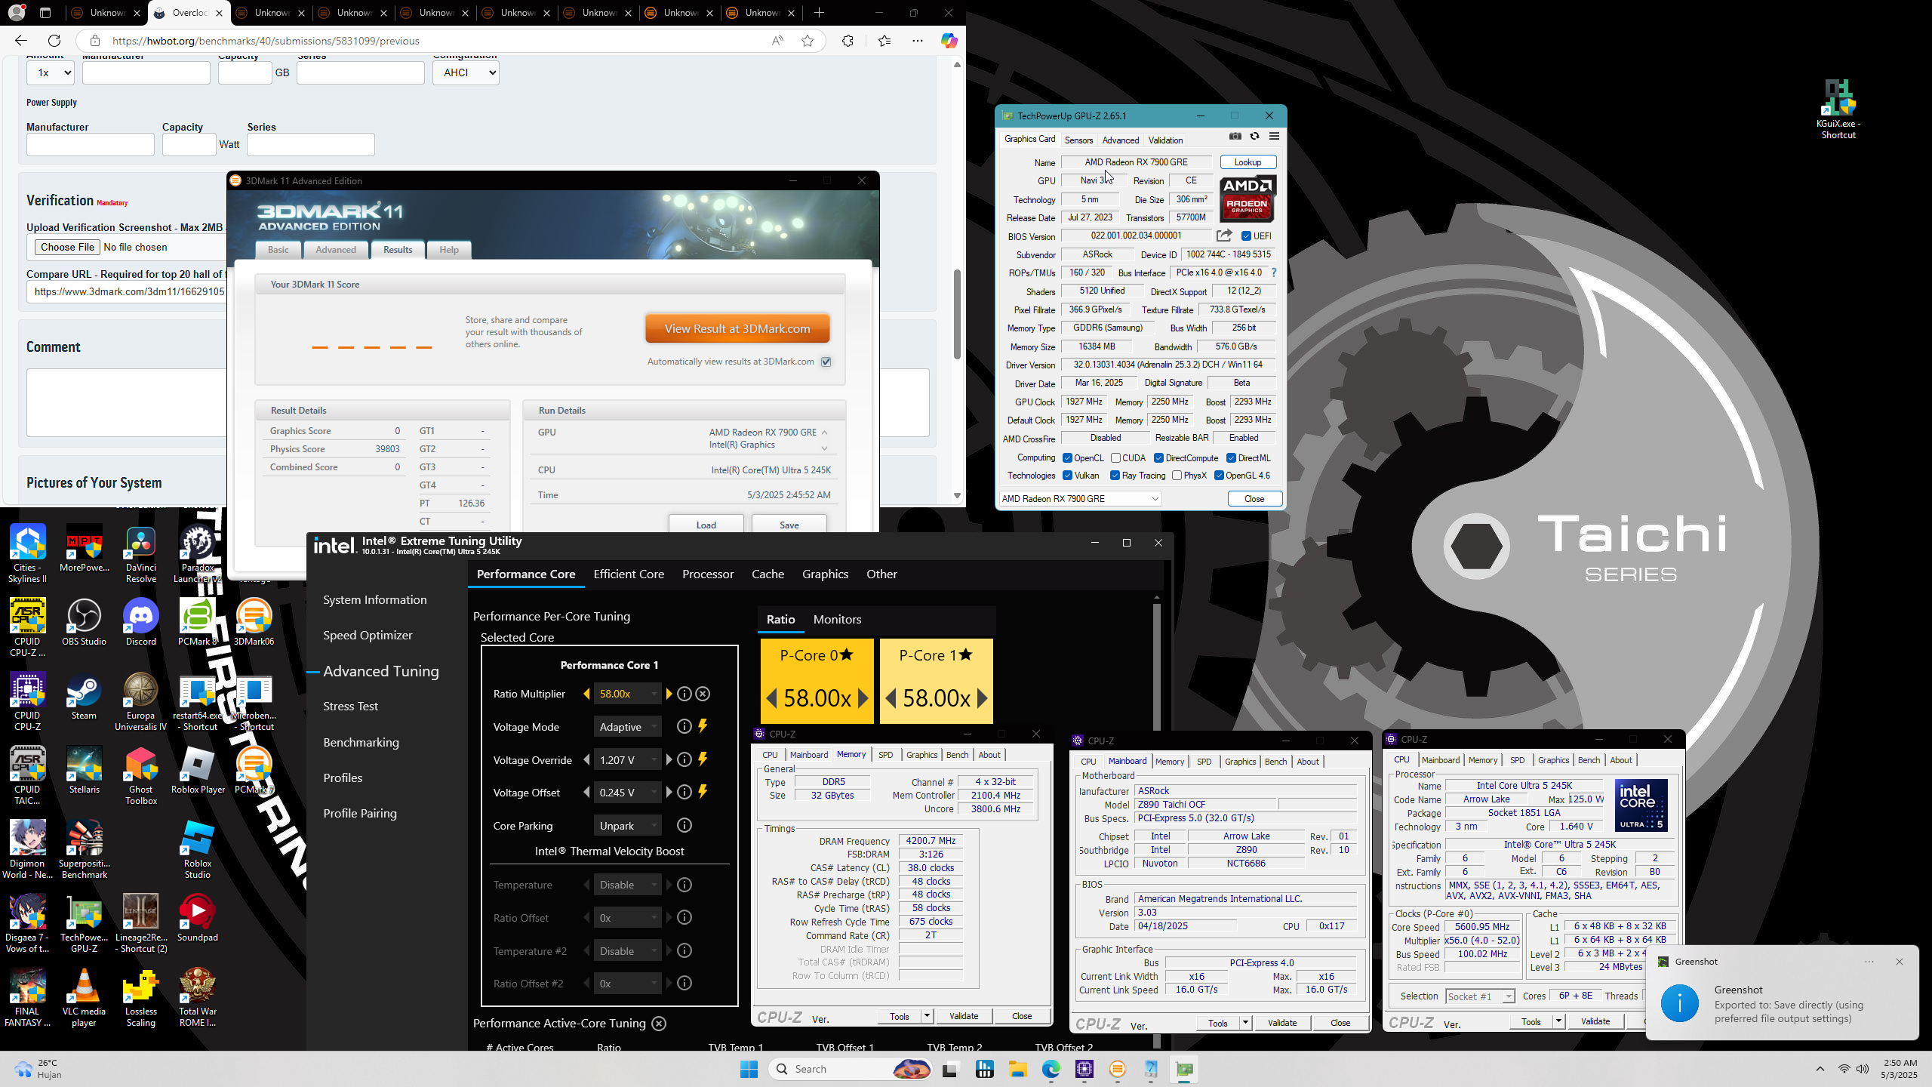Click the Power Supply Manufacturer field
Screen dimensions: 1932x1087
91,144
